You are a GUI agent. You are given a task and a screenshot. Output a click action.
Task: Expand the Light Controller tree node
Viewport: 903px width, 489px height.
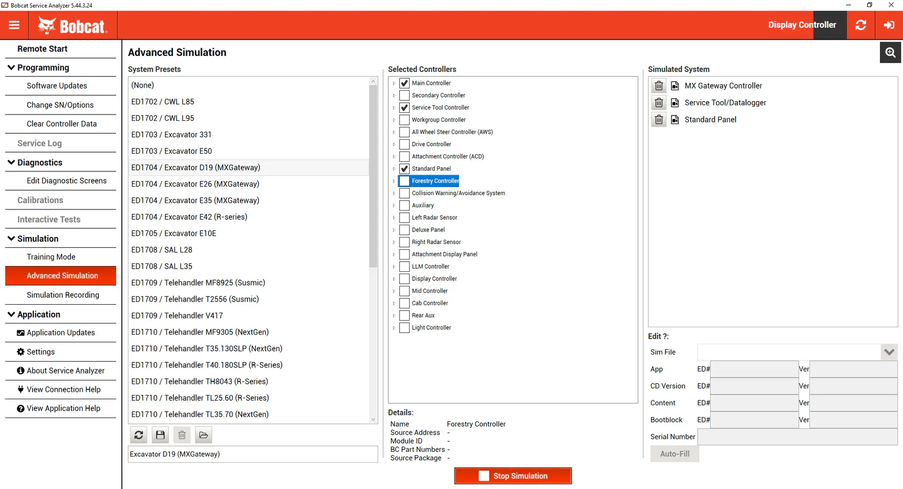[x=394, y=328]
